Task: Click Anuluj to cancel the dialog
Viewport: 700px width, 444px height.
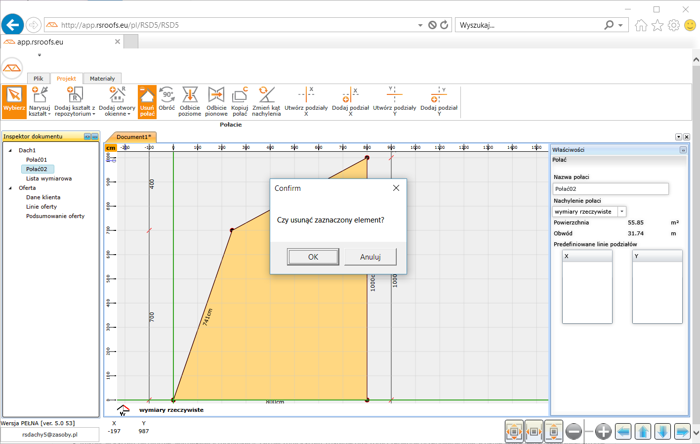Action: 370,257
